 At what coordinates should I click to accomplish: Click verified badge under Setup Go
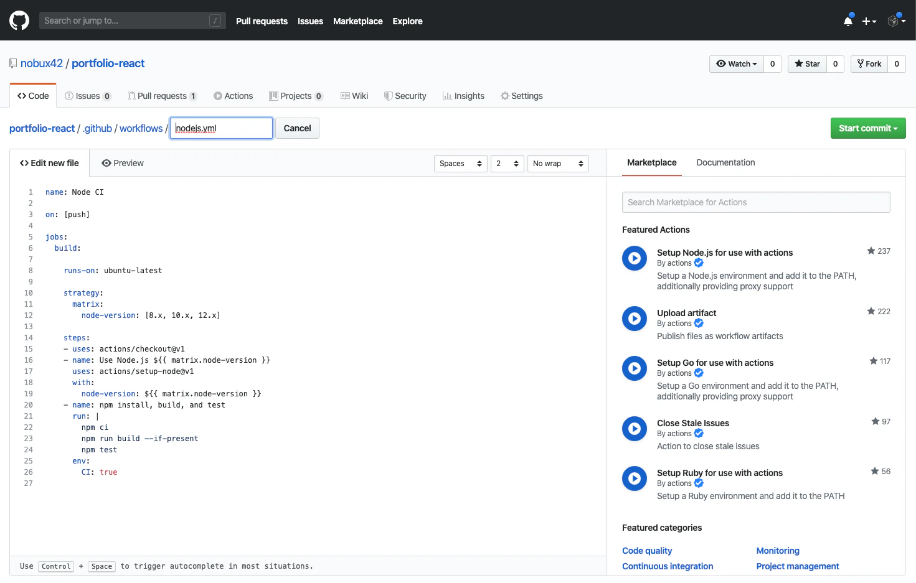[699, 373]
